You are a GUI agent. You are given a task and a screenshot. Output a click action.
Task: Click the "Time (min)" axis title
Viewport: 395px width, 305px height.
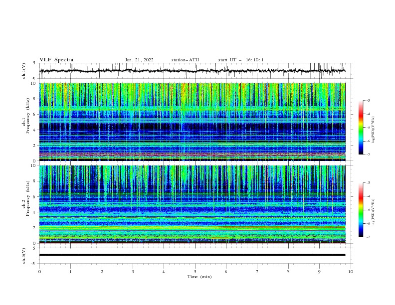199,277
